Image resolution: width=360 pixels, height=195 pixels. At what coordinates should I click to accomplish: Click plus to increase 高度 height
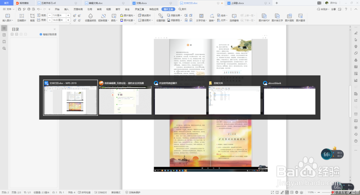(68, 15)
